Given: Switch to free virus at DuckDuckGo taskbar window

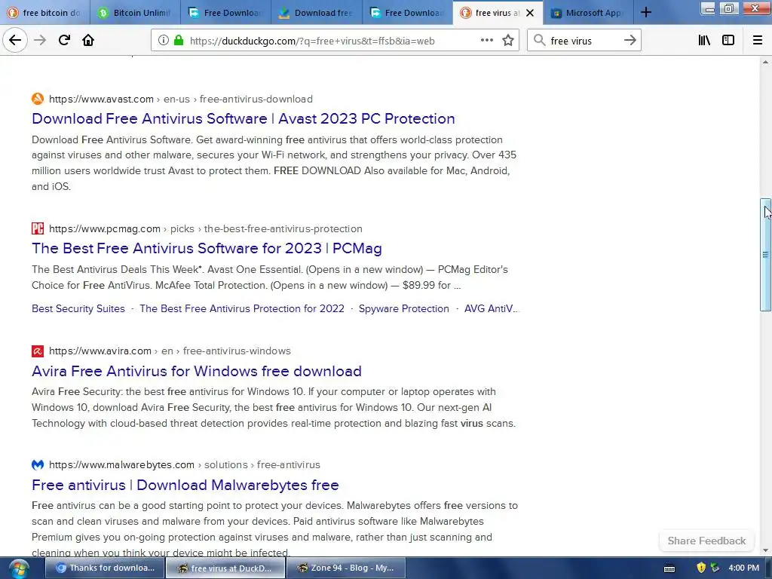Looking at the screenshot, I should [x=225, y=568].
